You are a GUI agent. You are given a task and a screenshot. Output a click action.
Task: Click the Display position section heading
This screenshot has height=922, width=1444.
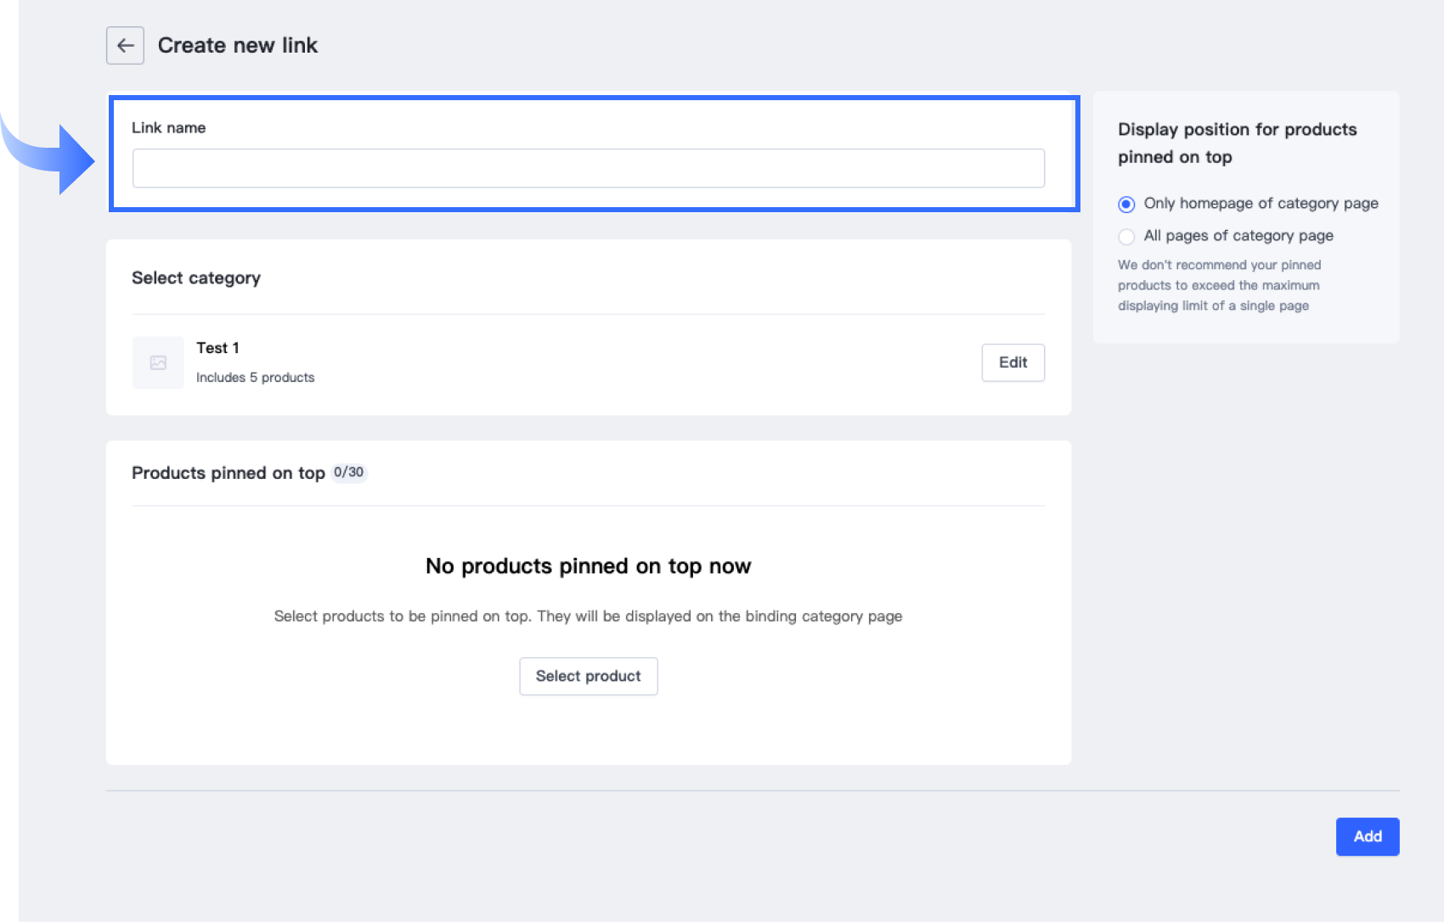coord(1237,143)
